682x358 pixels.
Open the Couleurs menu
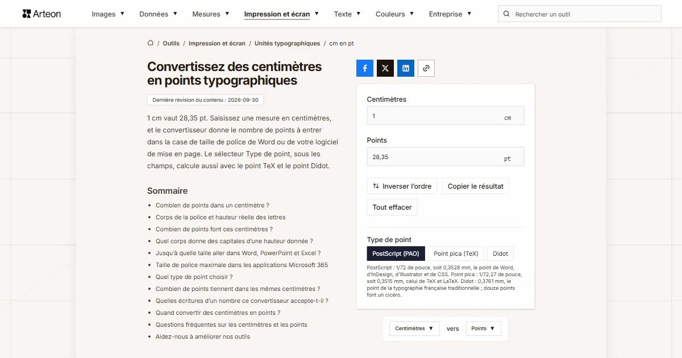point(395,14)
